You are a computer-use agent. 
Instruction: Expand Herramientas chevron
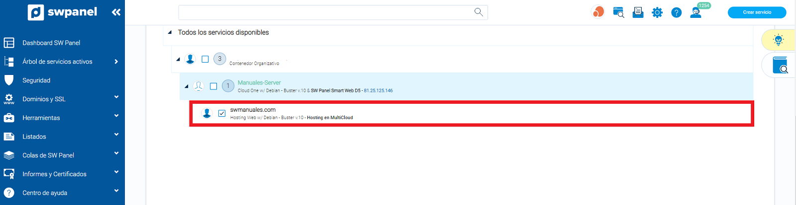click(116, 116)
